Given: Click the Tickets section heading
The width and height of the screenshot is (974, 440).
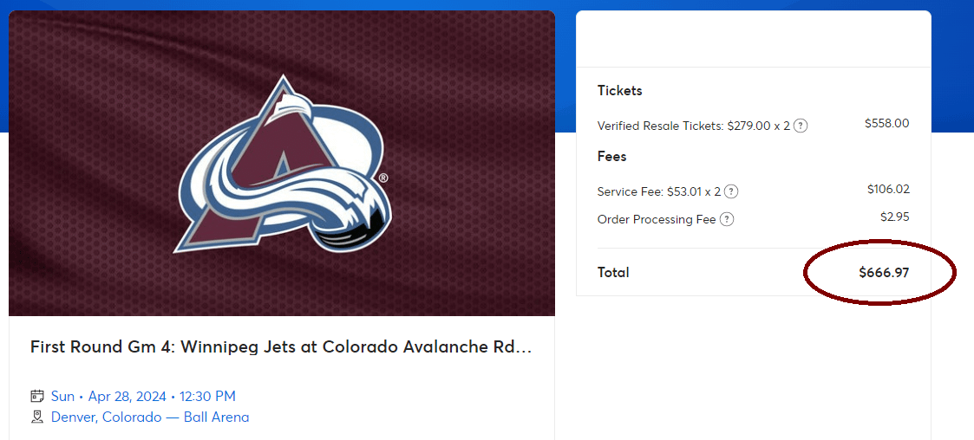Looking at the screenshot, I should click(619, 91).
